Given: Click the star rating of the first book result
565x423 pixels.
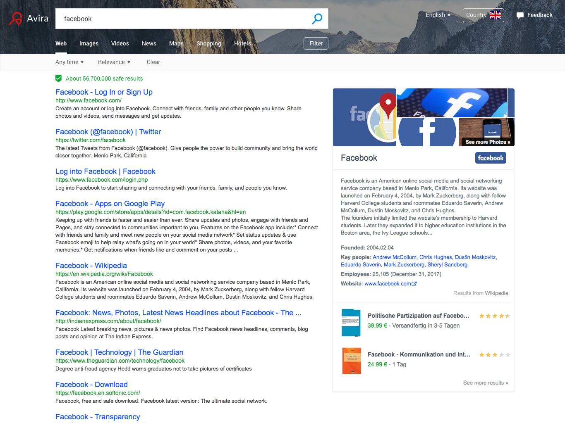Looking at the screenshot, I should (x=494, y=315).
